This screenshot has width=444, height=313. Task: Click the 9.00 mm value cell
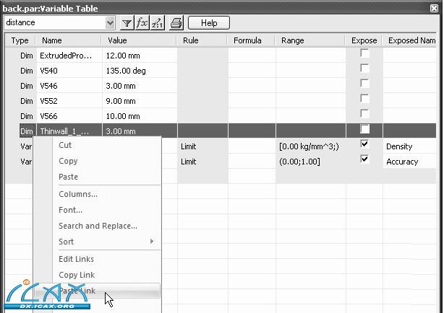tap(140, 101)
